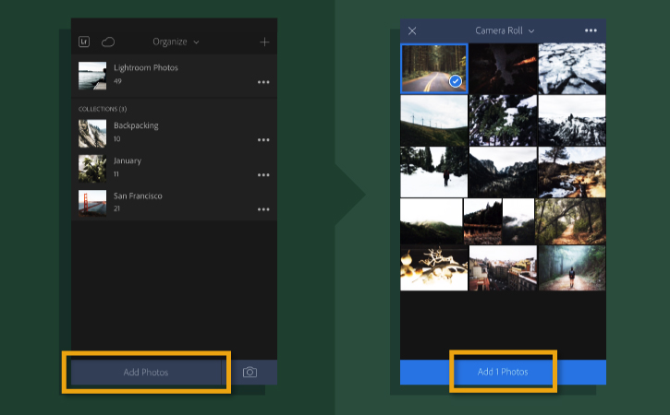
Task: Open options menu for Lightroom Photos
Action: 263,82
